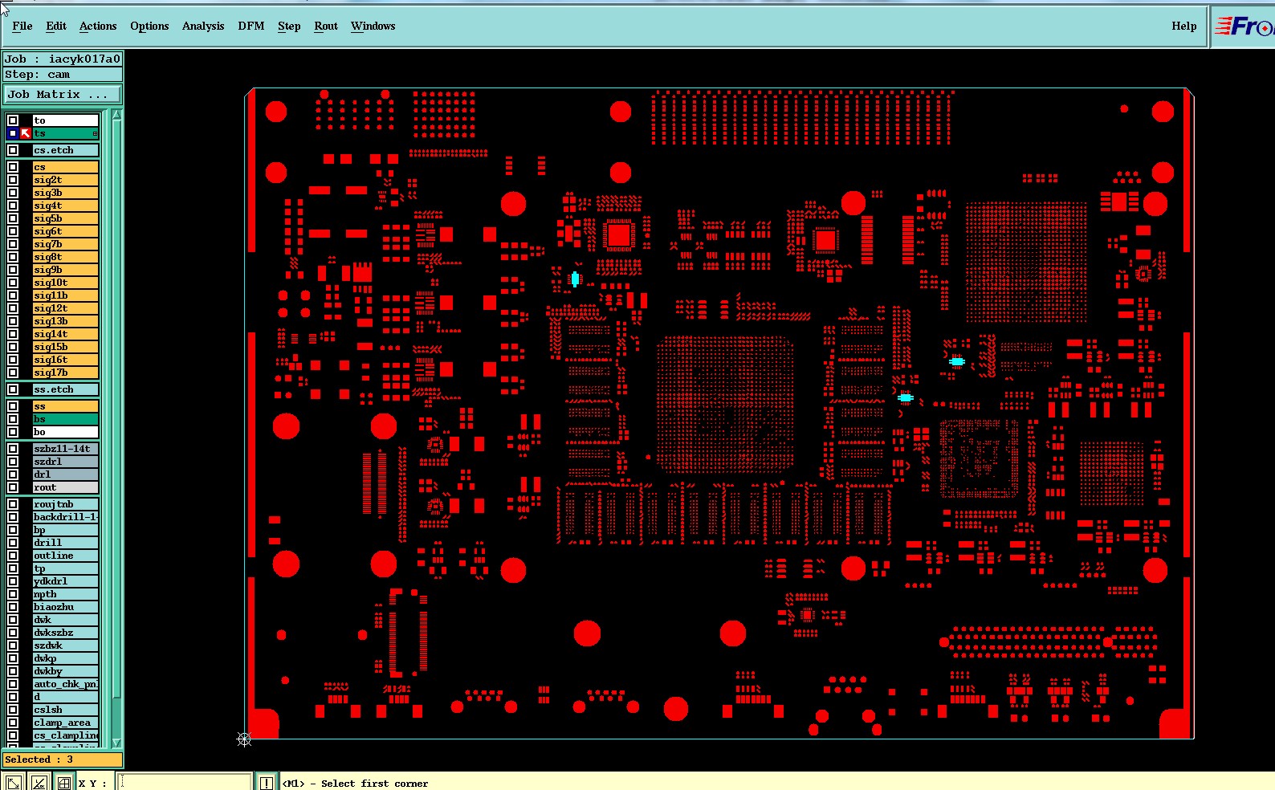Select the ss layer name

point(66,406)
